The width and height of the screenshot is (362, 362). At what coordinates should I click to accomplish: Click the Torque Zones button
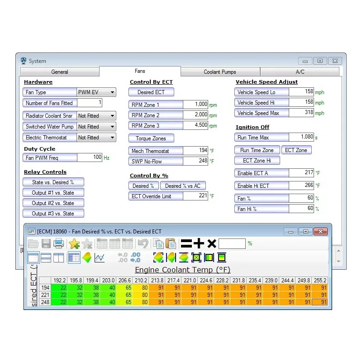pos(151,138)
